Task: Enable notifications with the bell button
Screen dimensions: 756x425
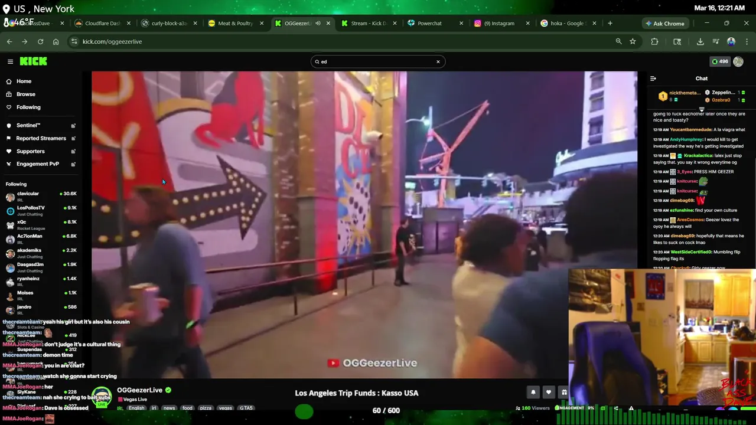Action: point(533,392)
